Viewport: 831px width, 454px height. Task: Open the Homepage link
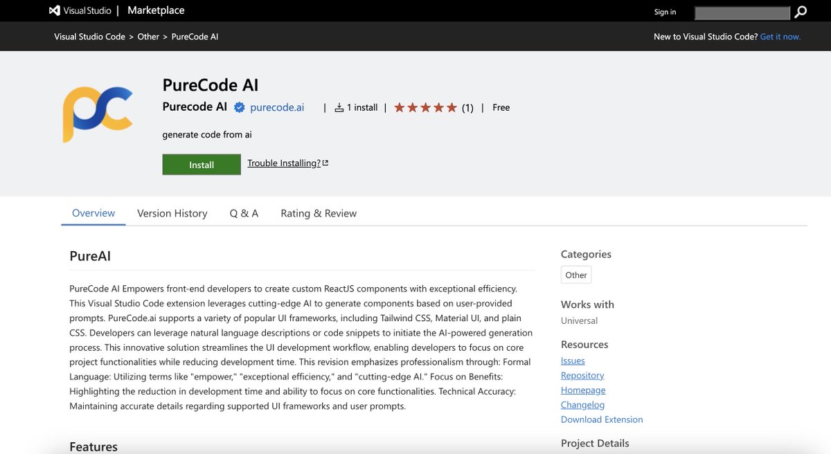click(x=583, y=390)
